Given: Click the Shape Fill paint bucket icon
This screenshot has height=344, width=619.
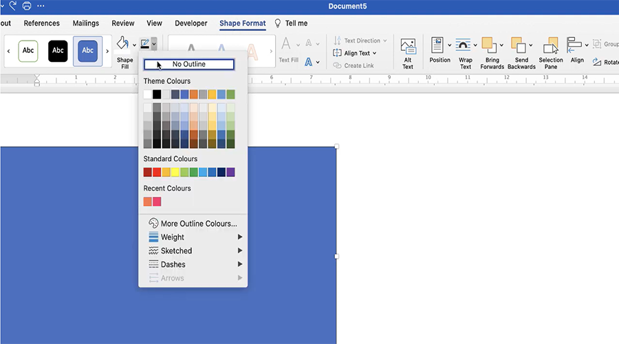Looking at the screenshot, I should 122,45.
